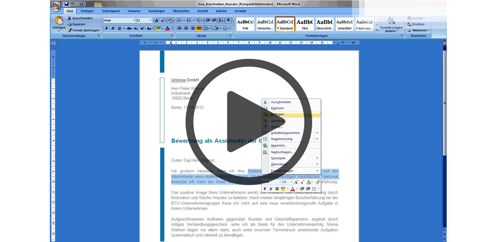Switch to the Seitenlayout ribbon tab
This screenshot has height=242, width=493.
111,11
